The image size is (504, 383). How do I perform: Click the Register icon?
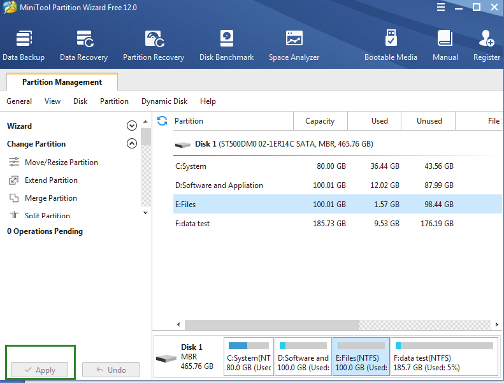tap(486, 38)
